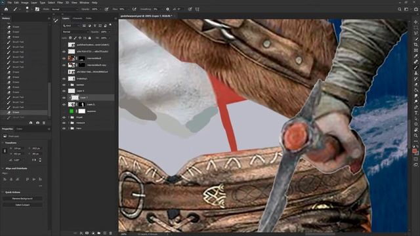Viewport: 420px width, 236px height.
Task: Open the Brush Settings panel from the options bar
Action: pos(37,9)
